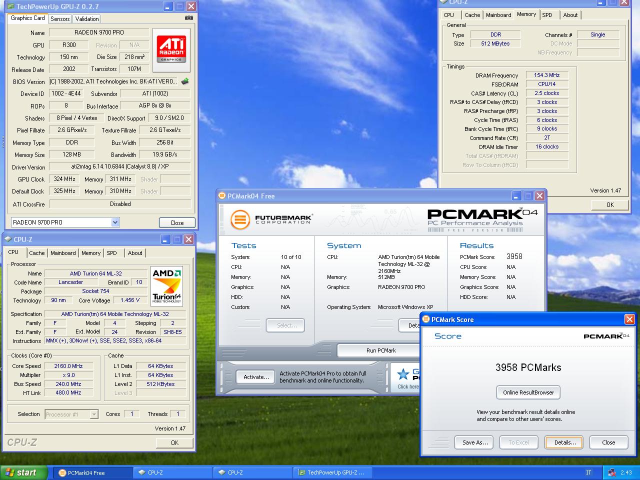Open the RADEON 9700 PRO card dropdown
The height and width of the screenshot is (480, 640).
click(x=115, y=222)
